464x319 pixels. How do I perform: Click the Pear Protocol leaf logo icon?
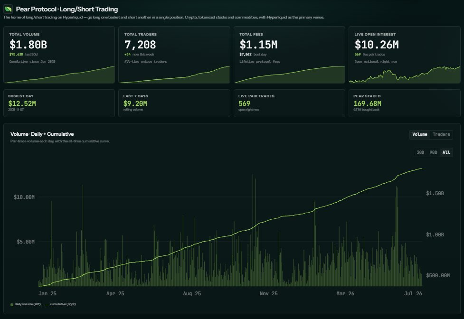pyautogui.click(x=8, y=9)
